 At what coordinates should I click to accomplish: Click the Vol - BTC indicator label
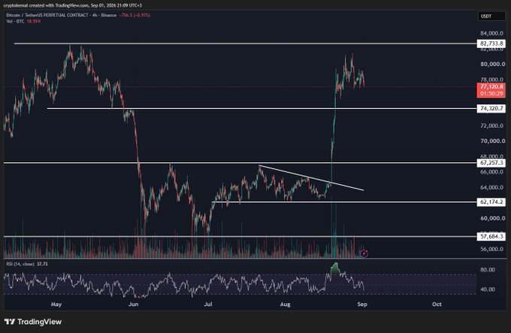click(x=15, y=21)
